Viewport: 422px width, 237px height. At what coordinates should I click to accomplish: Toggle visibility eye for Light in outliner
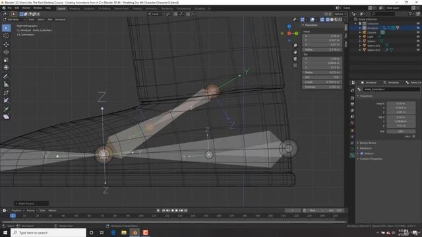pos(418,37)
